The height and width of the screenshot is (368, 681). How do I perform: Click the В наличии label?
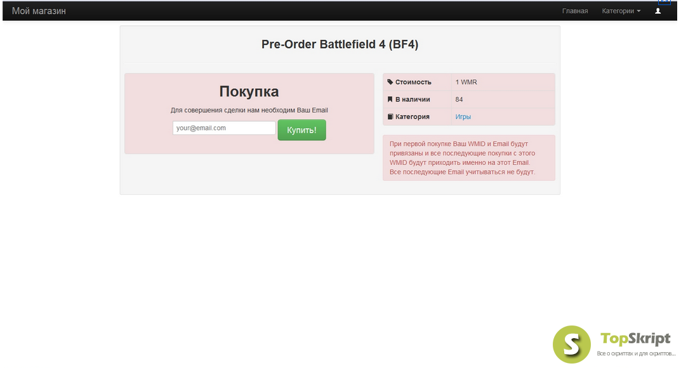(413, 100)
